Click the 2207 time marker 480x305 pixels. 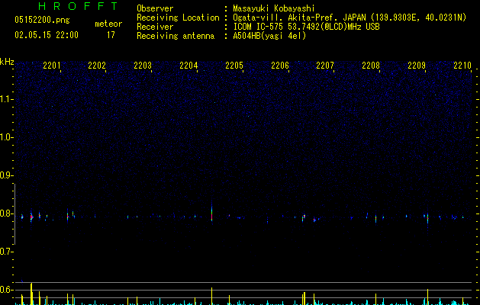[x=325, y=66]
